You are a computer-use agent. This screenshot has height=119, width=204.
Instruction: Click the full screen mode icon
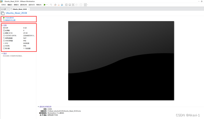[73, 5]
